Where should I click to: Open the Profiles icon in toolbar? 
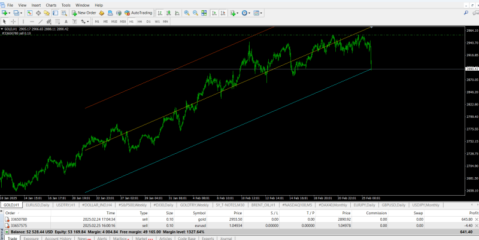coord(16,13)
